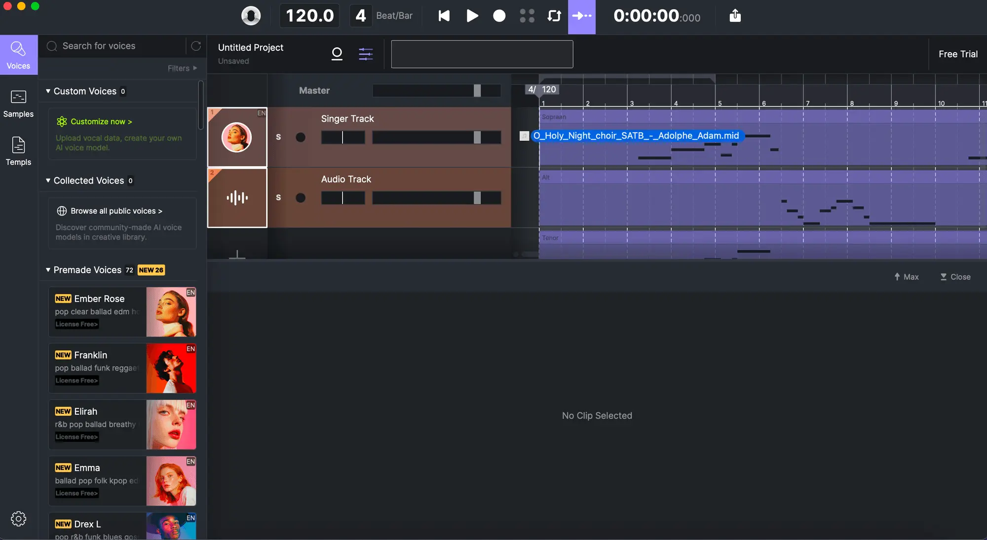The height and width of the screenshot is (540, 987).
Task: Open License Free under Franklin
Action: pos(76,380)
